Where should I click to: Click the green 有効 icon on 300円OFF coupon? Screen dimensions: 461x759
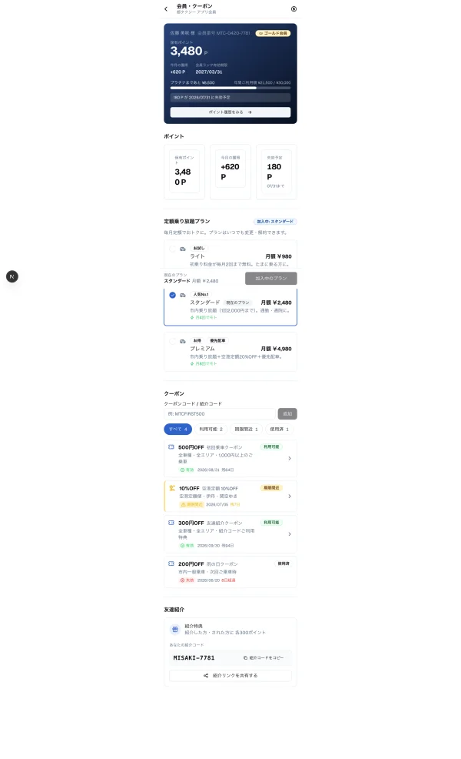[x=182, y=546]
